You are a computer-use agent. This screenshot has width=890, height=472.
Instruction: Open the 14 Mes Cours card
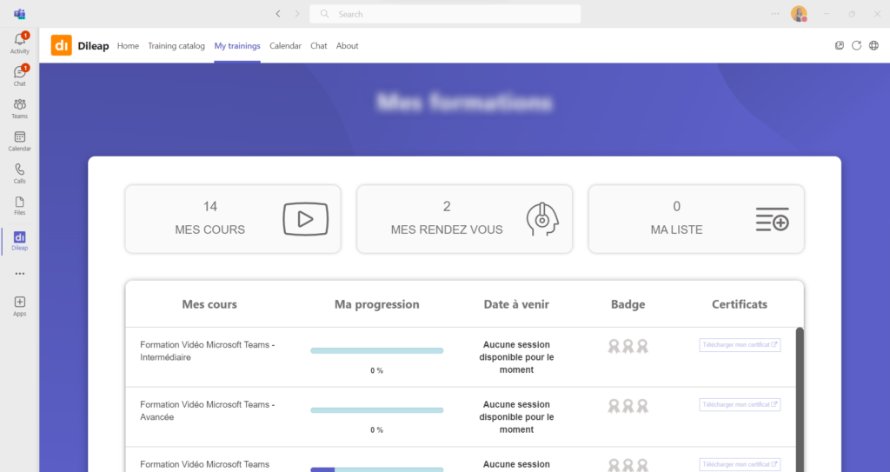[x=233, y=219]
